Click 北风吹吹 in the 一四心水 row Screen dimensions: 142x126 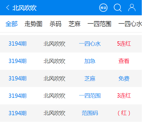coord(54,44)
